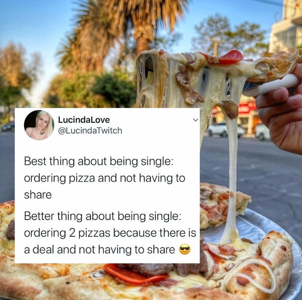Image resolution: width=302 pixels, height=300 pixels.
Task: Open LucindaLove's profile avatar photo
Action: (x=39, y=125)
